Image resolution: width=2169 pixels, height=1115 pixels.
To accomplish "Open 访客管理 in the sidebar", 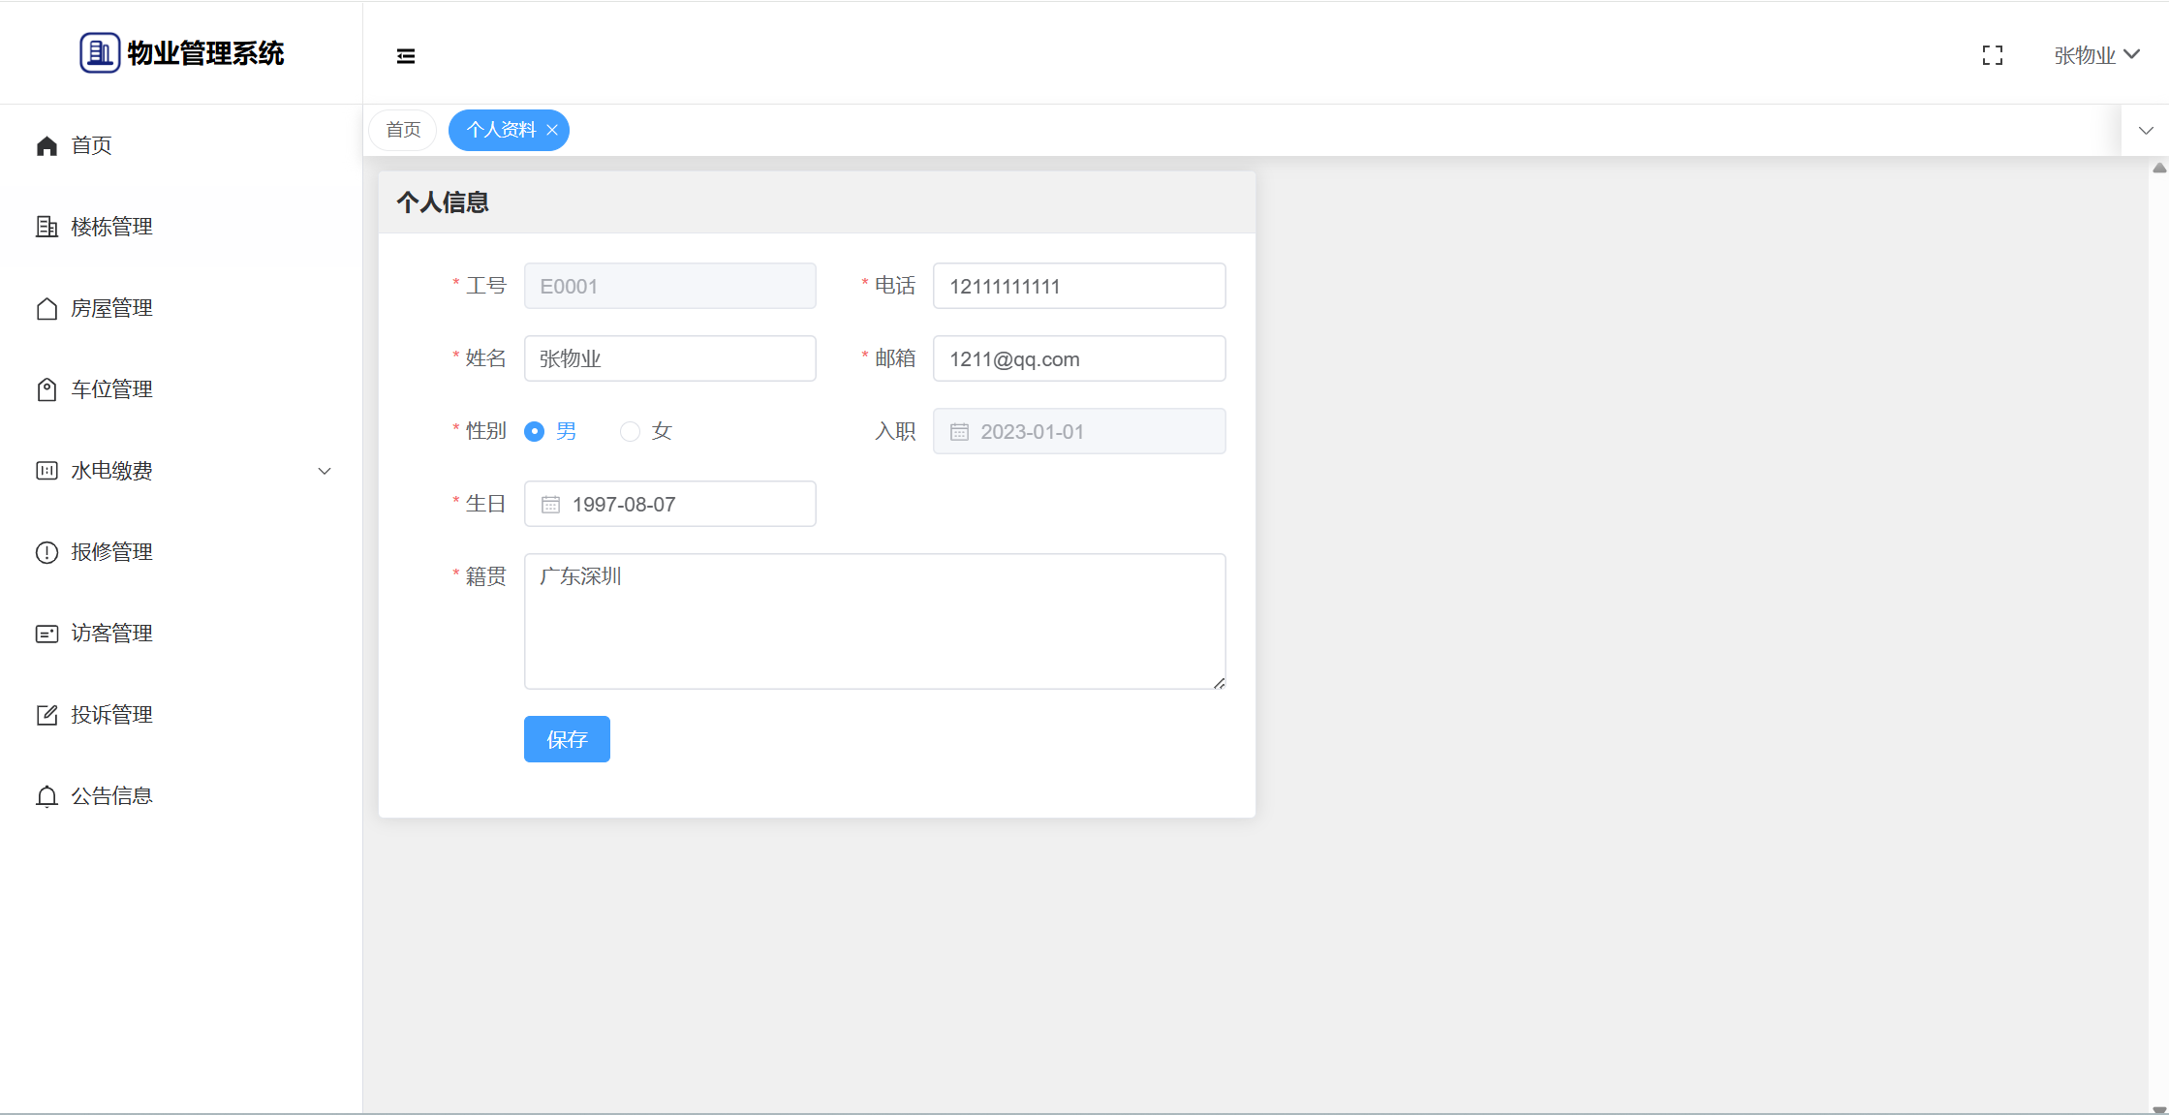I will click(x=111, y=634).
